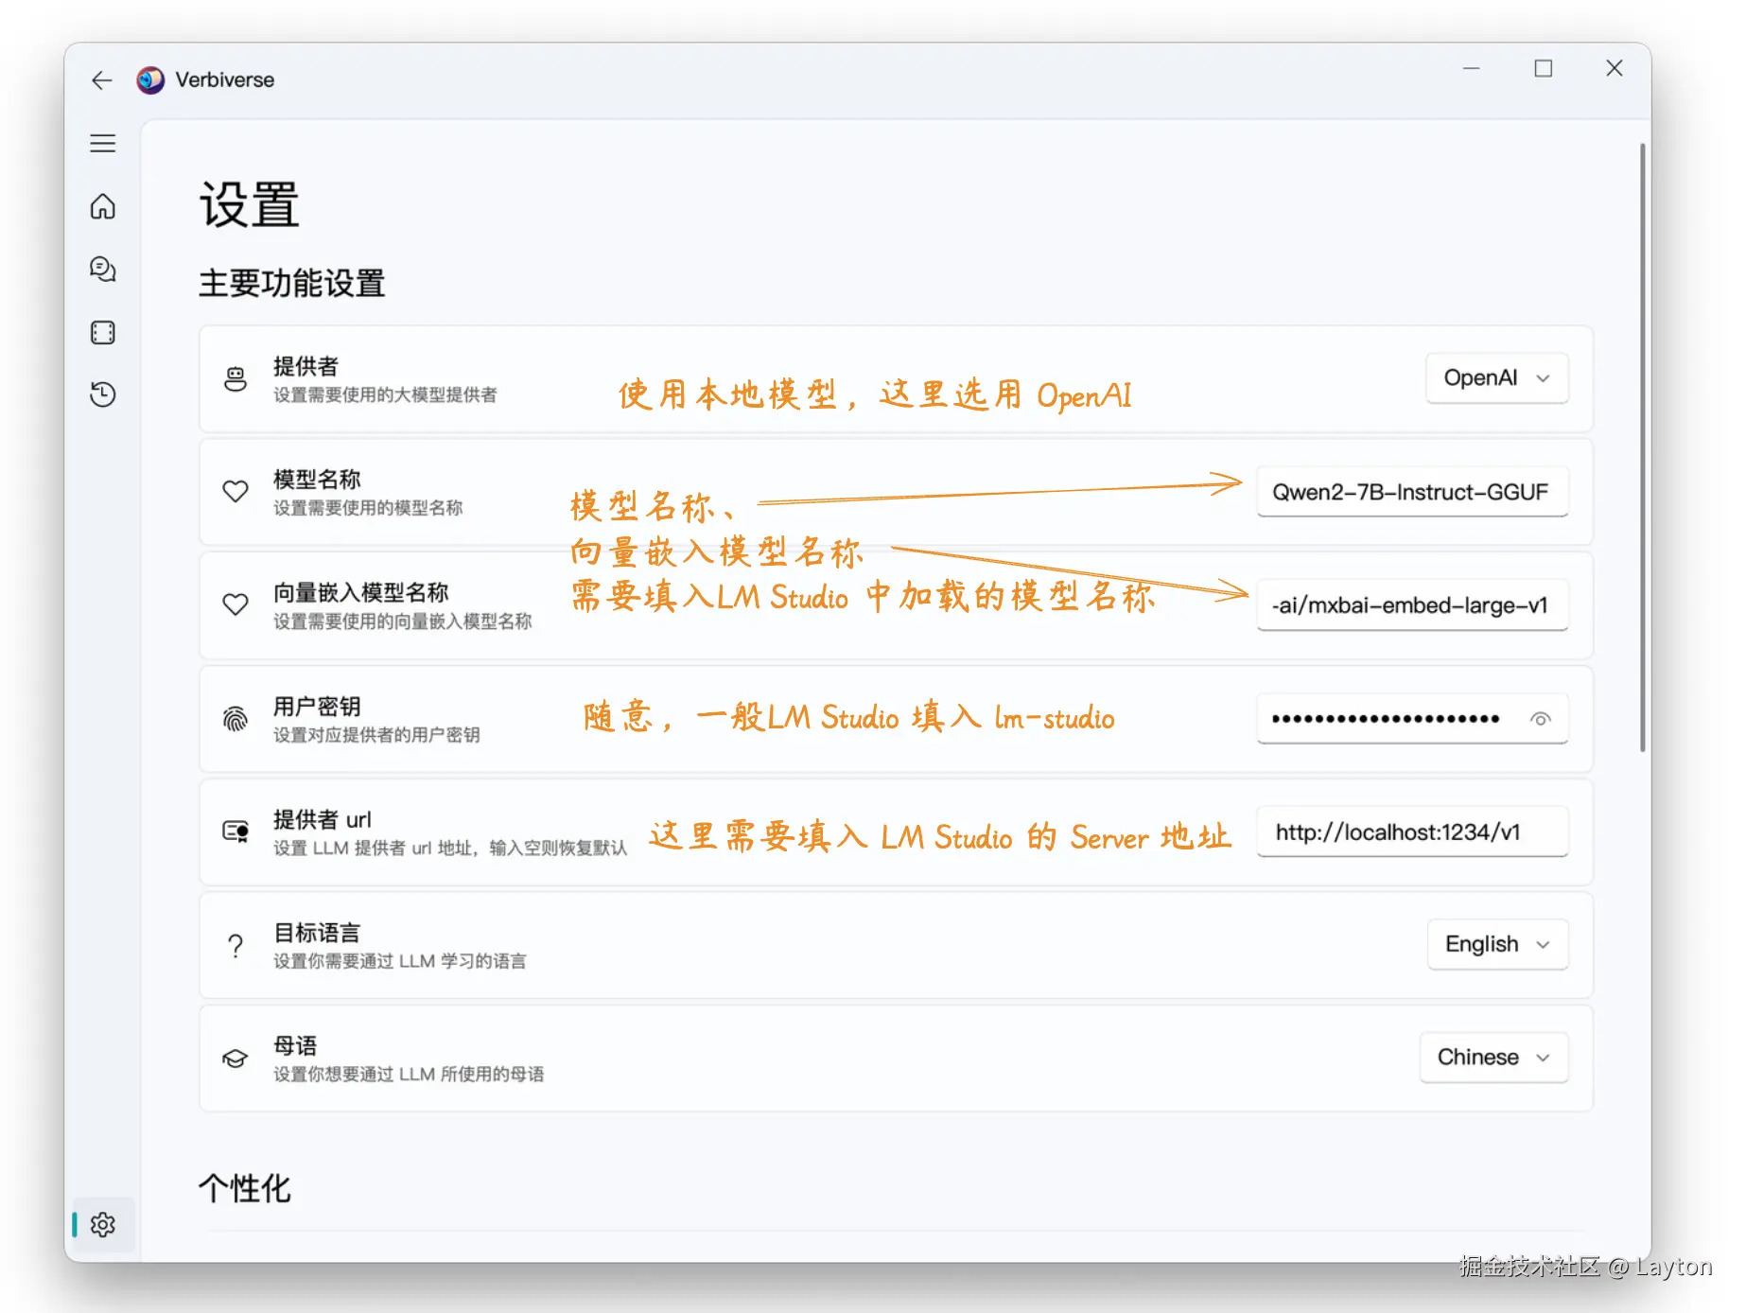Close the Verbiverse window
Screen dimensions: 1746x1313
(x=1615, y=68)
